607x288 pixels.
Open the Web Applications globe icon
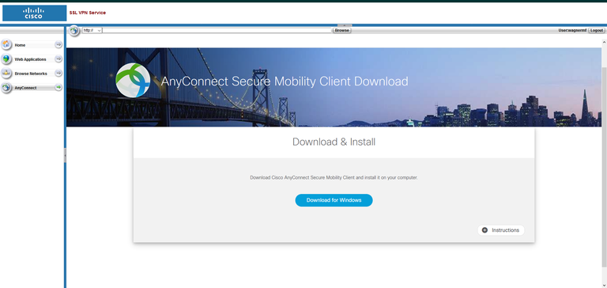(x=6, y=59)
